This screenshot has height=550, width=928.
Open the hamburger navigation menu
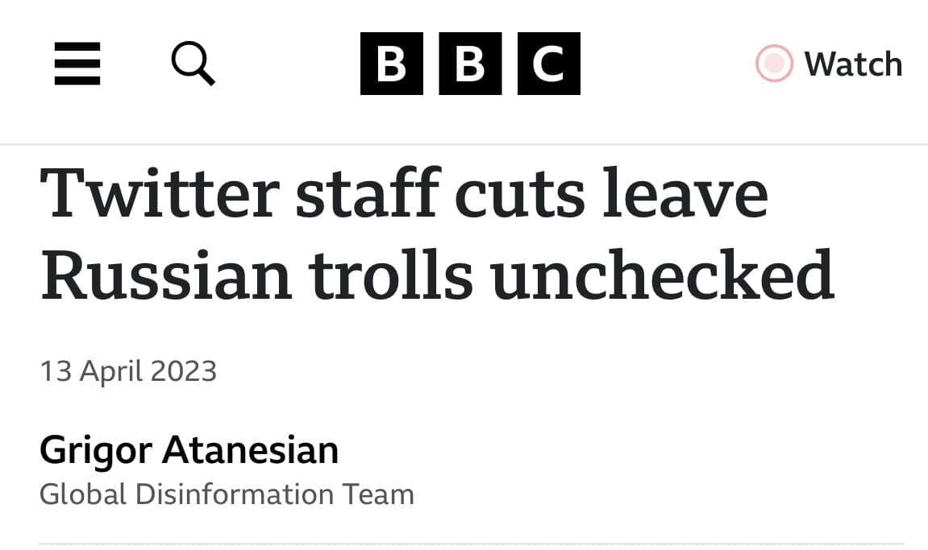(x=77, y=64)
